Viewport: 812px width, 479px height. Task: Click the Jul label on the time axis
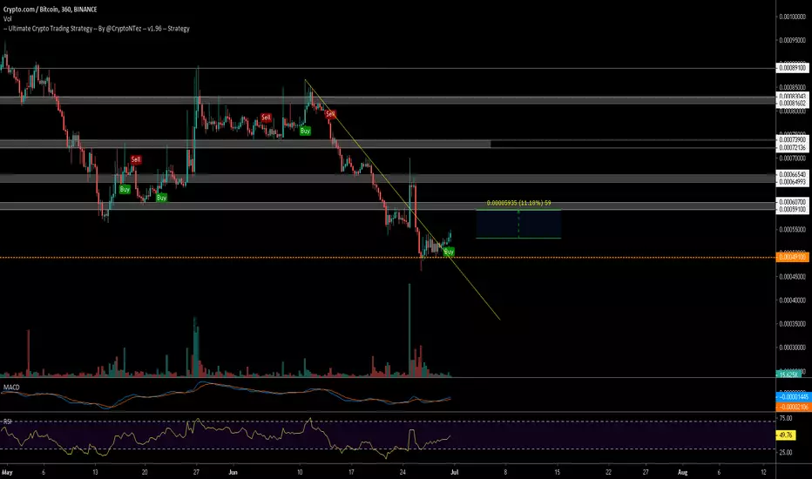click(454, 472)
